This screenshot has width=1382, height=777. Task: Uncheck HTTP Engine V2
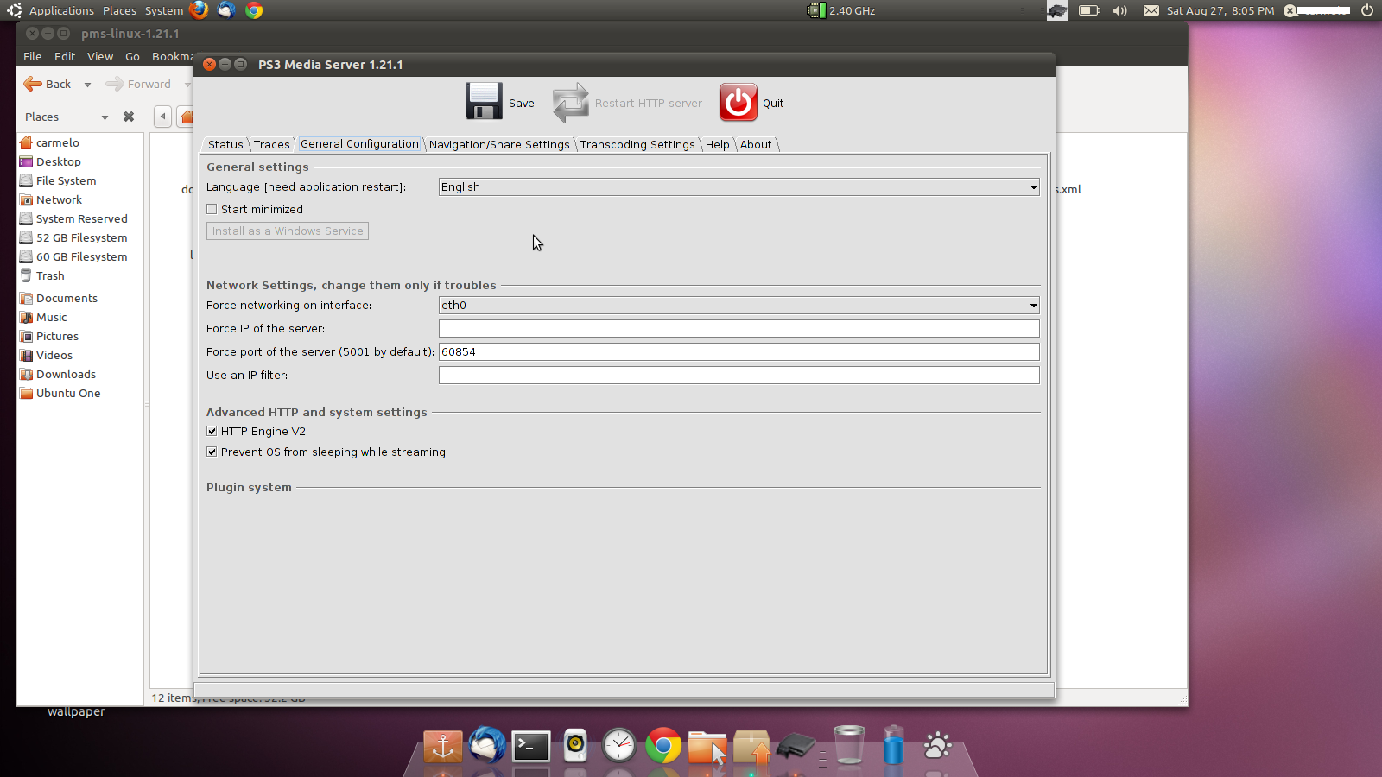point(212,431)
